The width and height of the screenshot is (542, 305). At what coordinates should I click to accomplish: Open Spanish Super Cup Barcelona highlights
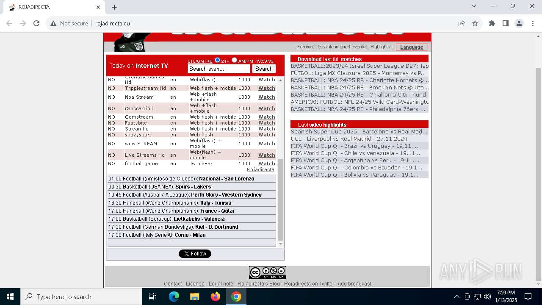[x=359, y=132]
